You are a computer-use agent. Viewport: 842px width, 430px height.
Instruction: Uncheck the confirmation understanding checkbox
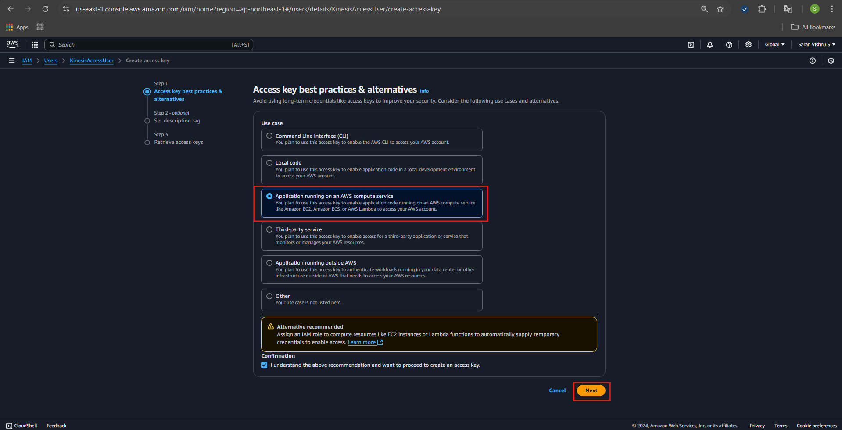coord(264,365)
